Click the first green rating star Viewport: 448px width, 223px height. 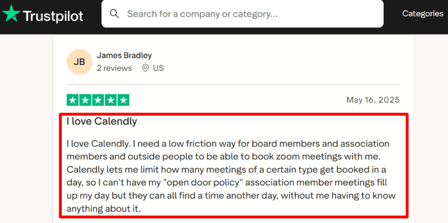73,100
